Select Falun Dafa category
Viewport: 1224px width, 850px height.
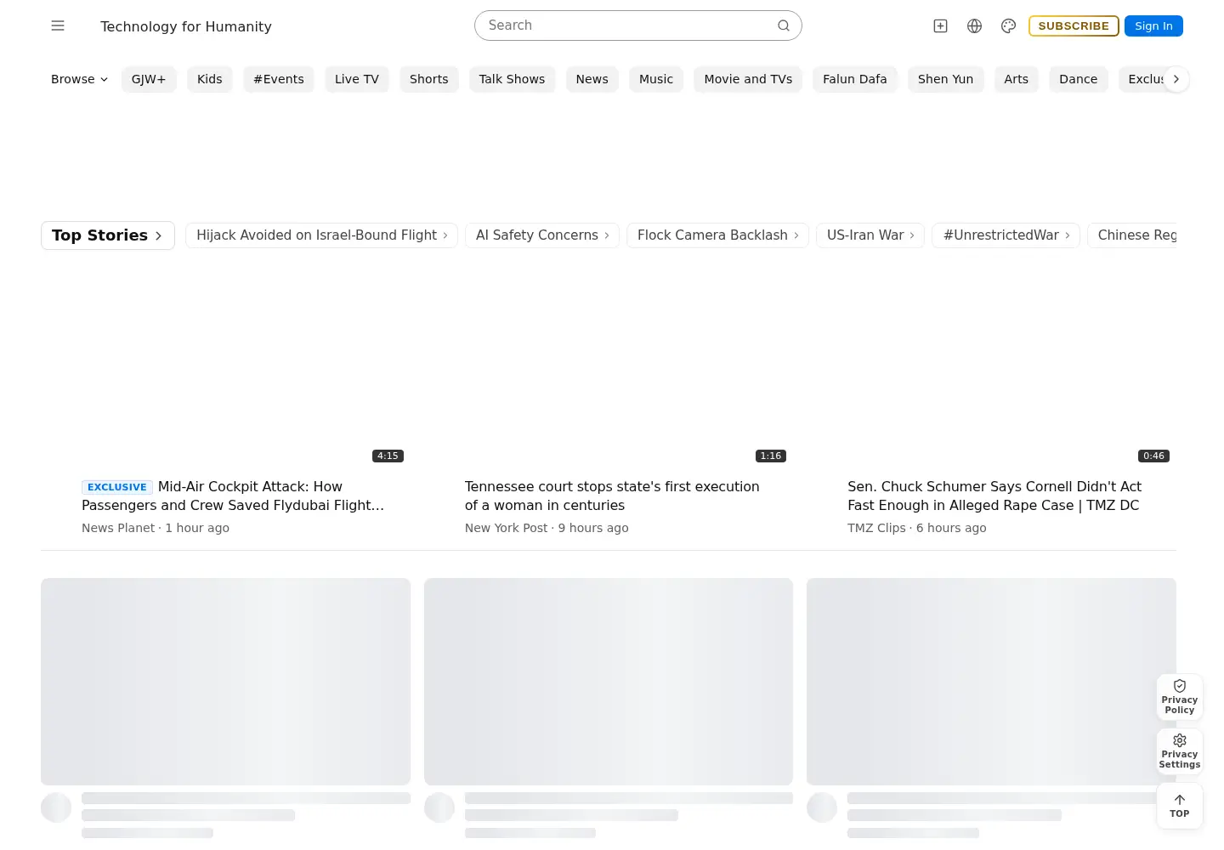coord(855,79)
